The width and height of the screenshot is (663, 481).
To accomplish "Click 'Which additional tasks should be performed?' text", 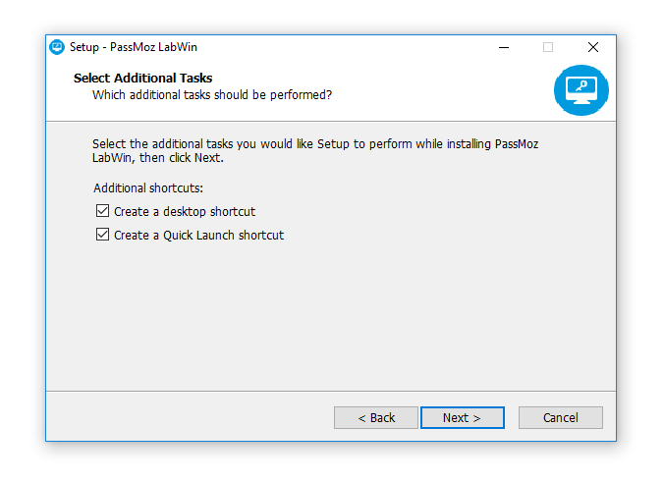I will [212, 94].
